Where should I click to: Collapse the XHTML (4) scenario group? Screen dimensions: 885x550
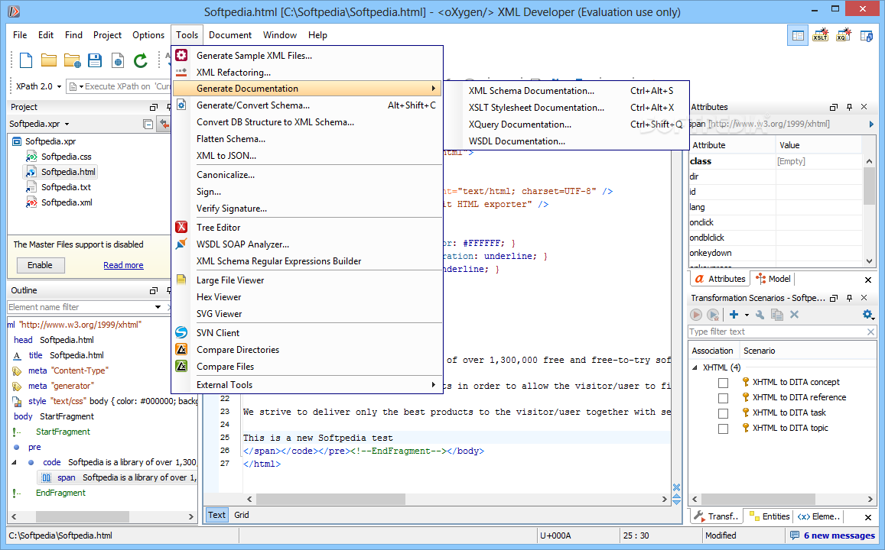pos(695,367)
